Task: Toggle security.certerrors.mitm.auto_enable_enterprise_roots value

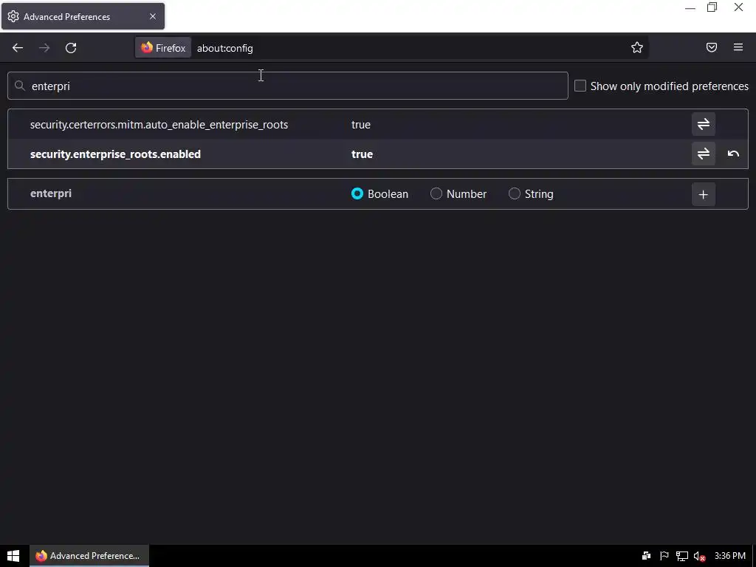Action: click(x=704, y=124)
